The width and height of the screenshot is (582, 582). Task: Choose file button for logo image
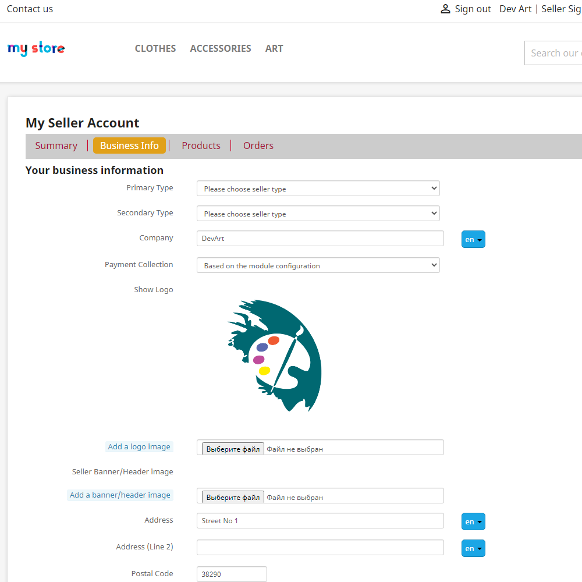[x=233, y=449]
